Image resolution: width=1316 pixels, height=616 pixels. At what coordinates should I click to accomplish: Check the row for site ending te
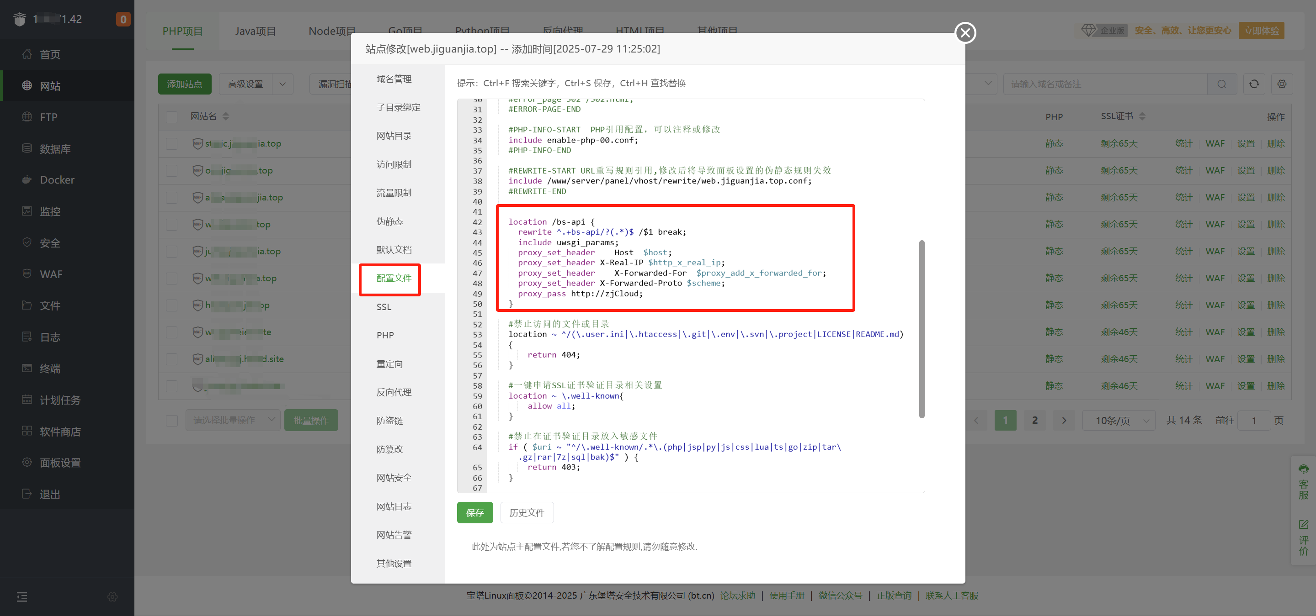coord(172,332)
